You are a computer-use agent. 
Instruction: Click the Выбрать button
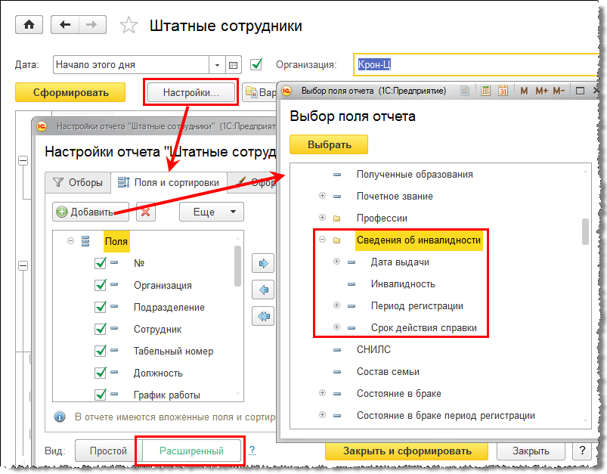329,144
